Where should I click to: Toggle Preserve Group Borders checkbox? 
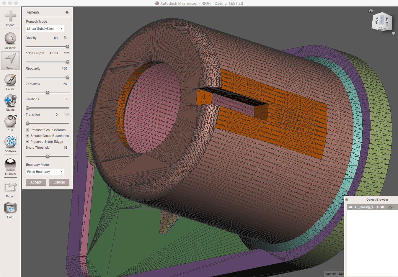point(27,130)
